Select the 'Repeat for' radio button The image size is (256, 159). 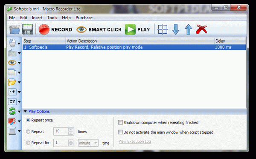pyautogui.click(x=28, y=143)
